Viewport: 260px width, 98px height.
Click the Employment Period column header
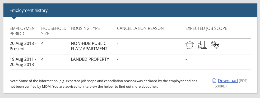[23, 31]
